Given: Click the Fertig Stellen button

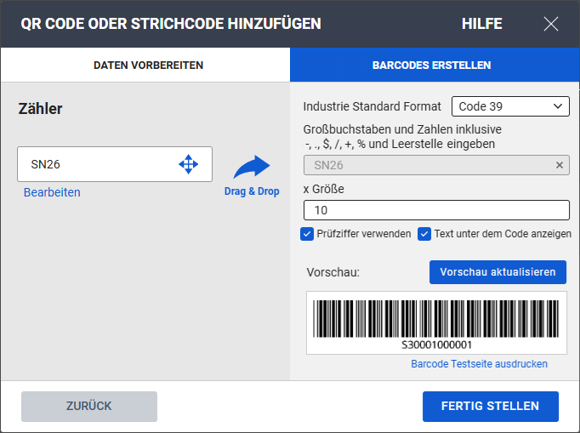Looking at the screenshot, I should (x=491, y=406).
